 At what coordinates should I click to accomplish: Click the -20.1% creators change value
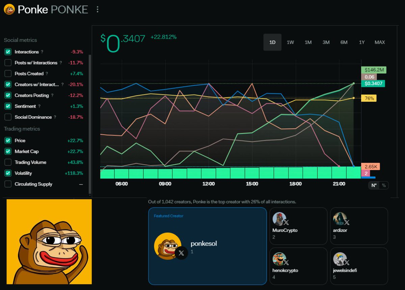[x=76, y=85]
